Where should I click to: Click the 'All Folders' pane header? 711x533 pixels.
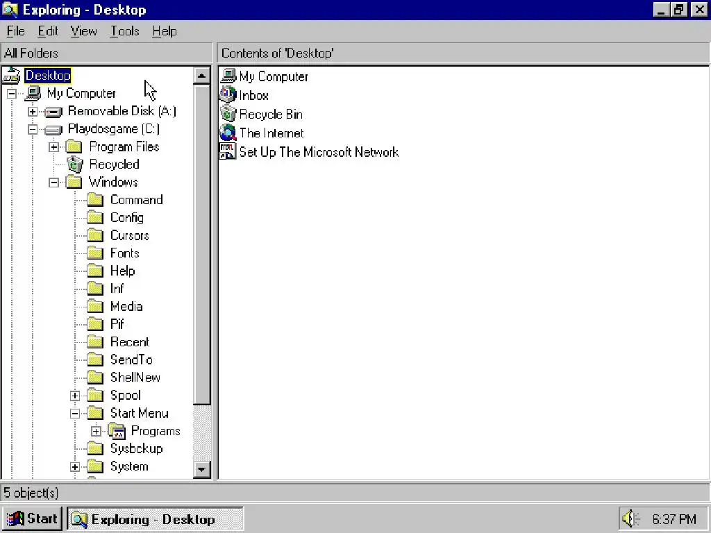point(106,53)
